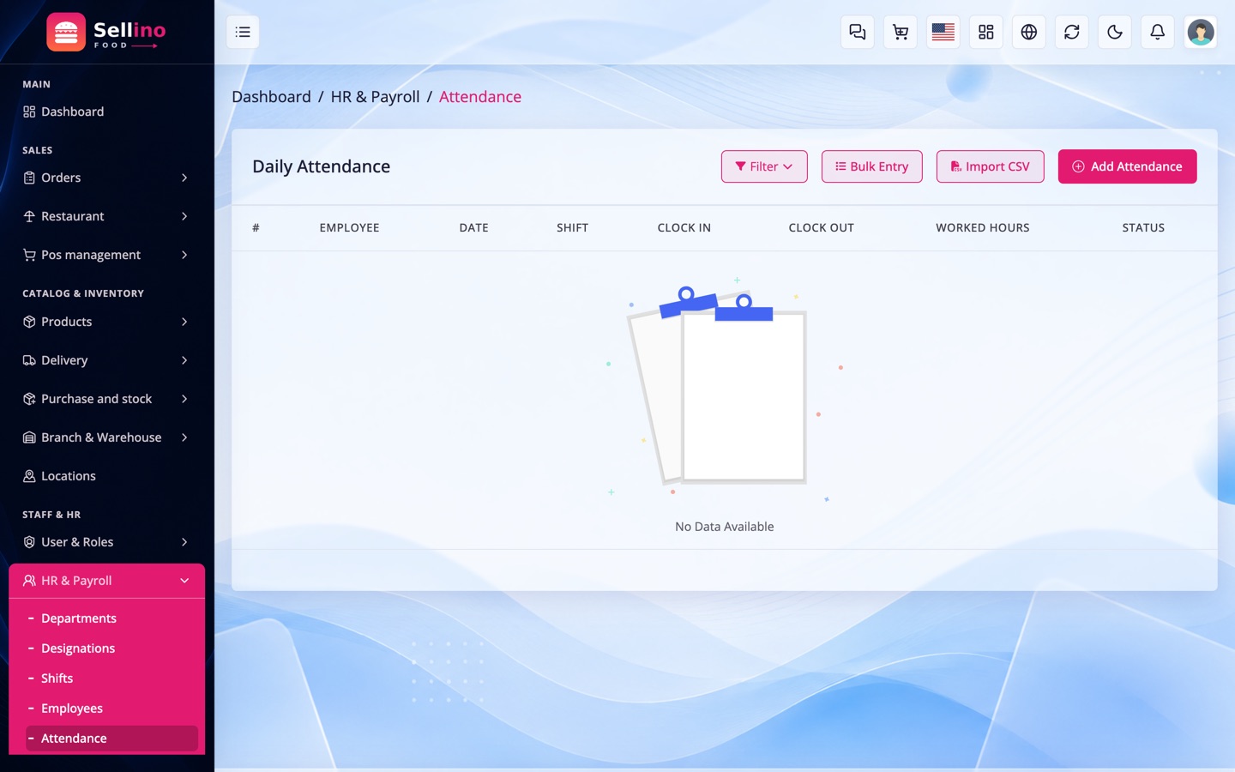
Task: Collapse the HR & Payroll menu
Action: [106, 581]
